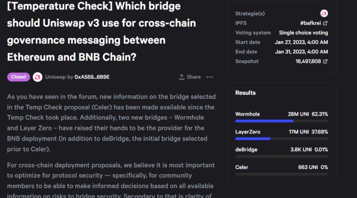Click the Wormhole result progress bar
Screen dimensions: 357x198
click(x=282, y=121)
